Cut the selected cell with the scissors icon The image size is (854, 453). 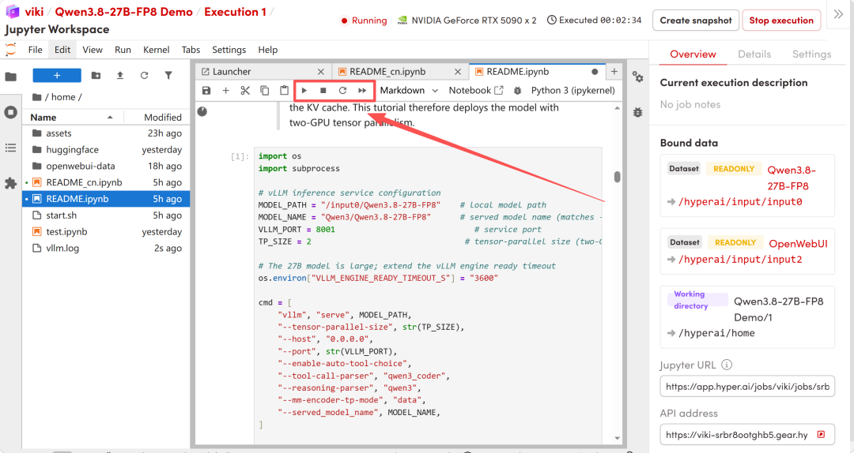[245, 90]
